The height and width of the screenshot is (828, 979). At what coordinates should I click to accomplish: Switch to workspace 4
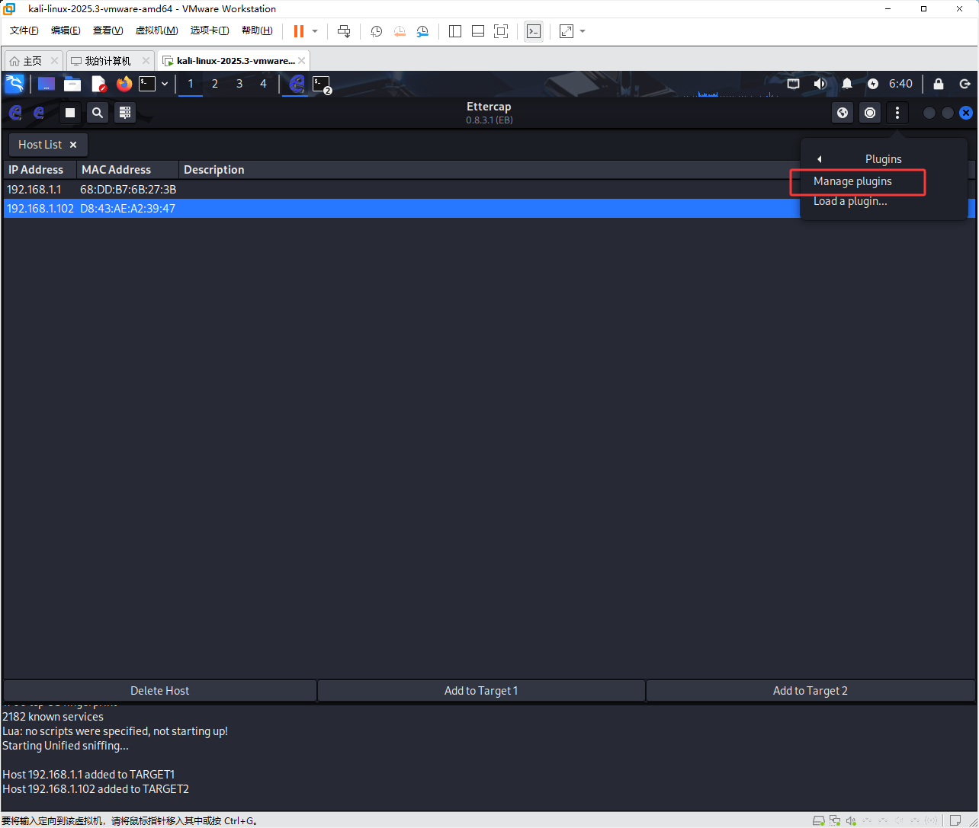(x=264, y=84)
